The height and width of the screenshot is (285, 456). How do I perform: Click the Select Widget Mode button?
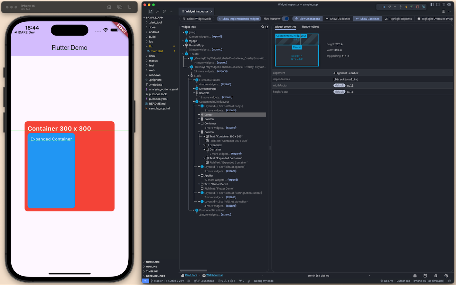tap(197, 19)
